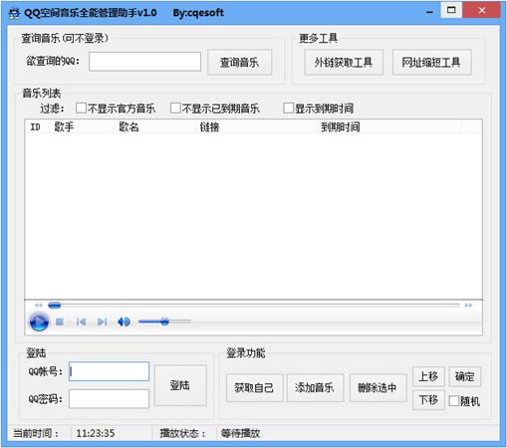This screenshot has height=448, width=507.
Task: Adjust the volume slider handle
Action: pyautogui.click(x=164, y=322)
